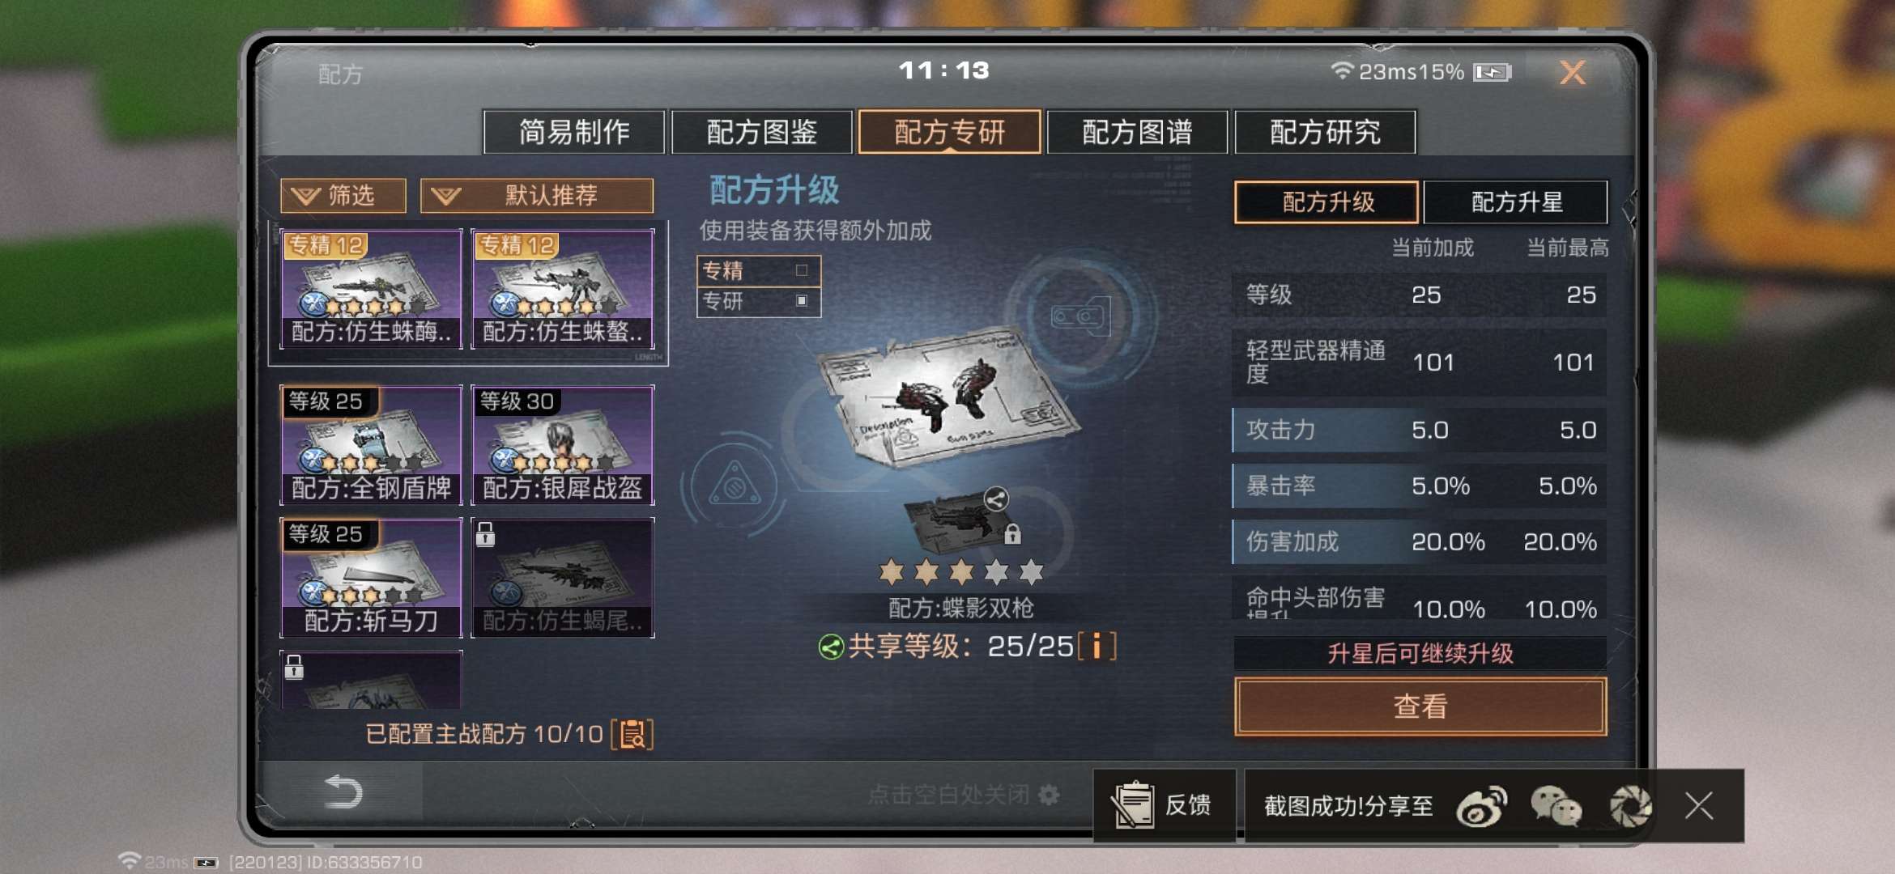Toggle the 专精 checkbox

(x=802, y=270)
